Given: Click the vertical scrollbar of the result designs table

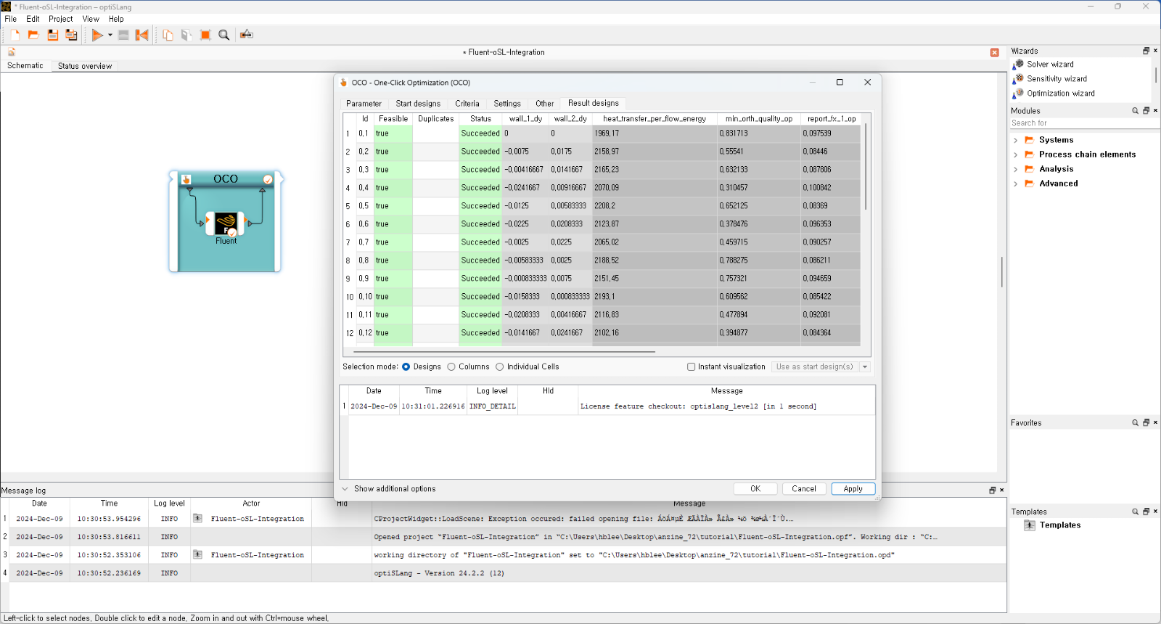Looking at the screenshot, I should tap(866, 167).
